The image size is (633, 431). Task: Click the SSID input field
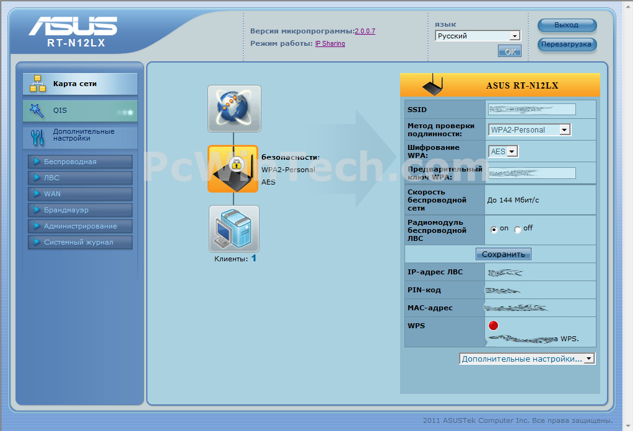tap(531, 110)
